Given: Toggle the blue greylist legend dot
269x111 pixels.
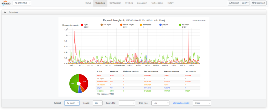Looking at the screenshot, I should [x=161, y=25].
